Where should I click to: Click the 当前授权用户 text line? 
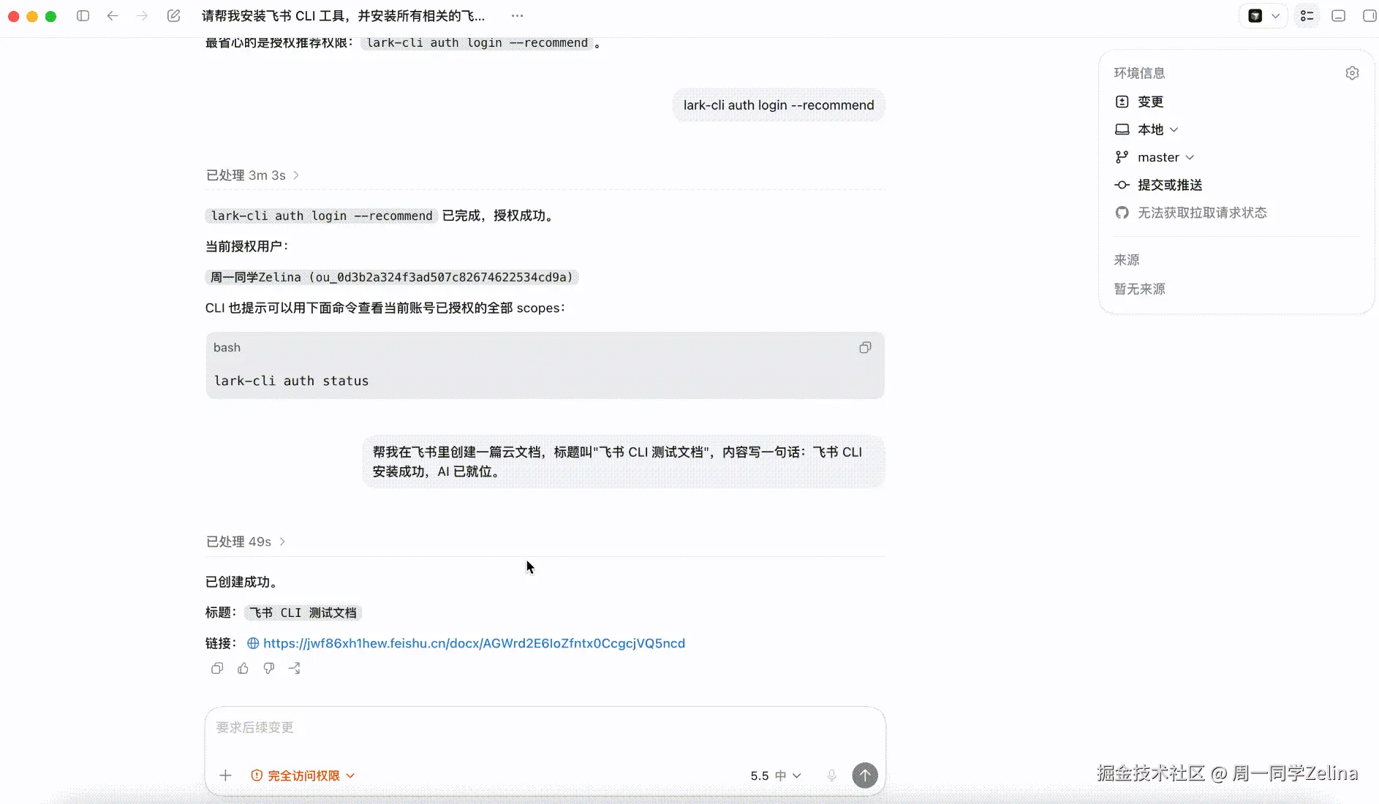coord(247,246)
